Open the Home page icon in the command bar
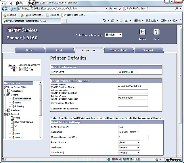Image resolution: width=184 pixels, height=163 pixels. click(104, 21)
